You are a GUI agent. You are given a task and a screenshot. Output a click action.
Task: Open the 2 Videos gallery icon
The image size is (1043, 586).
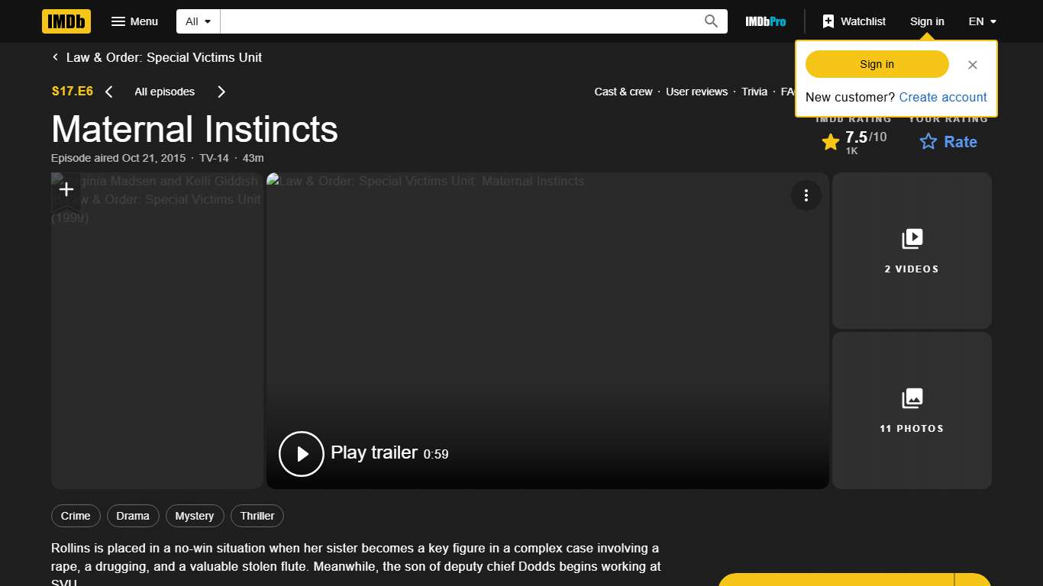point(912,238)
